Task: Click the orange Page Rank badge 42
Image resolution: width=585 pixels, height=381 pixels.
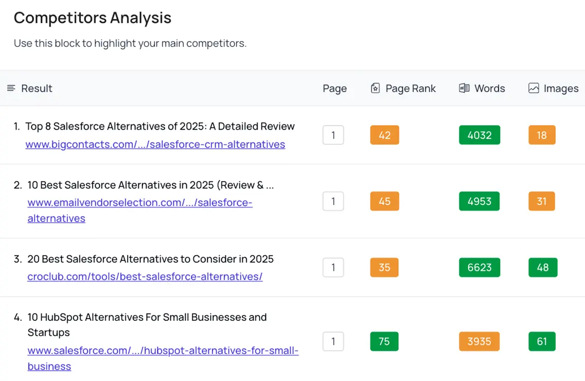Action: [385, 135]
